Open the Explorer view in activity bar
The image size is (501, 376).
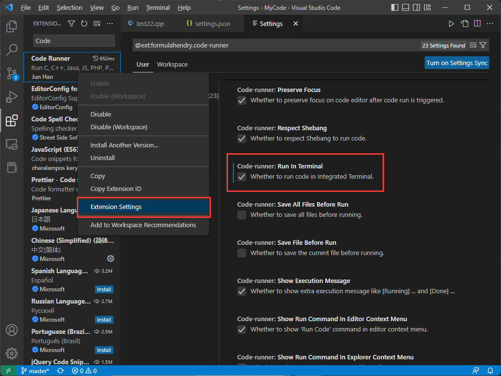(12, 26)
